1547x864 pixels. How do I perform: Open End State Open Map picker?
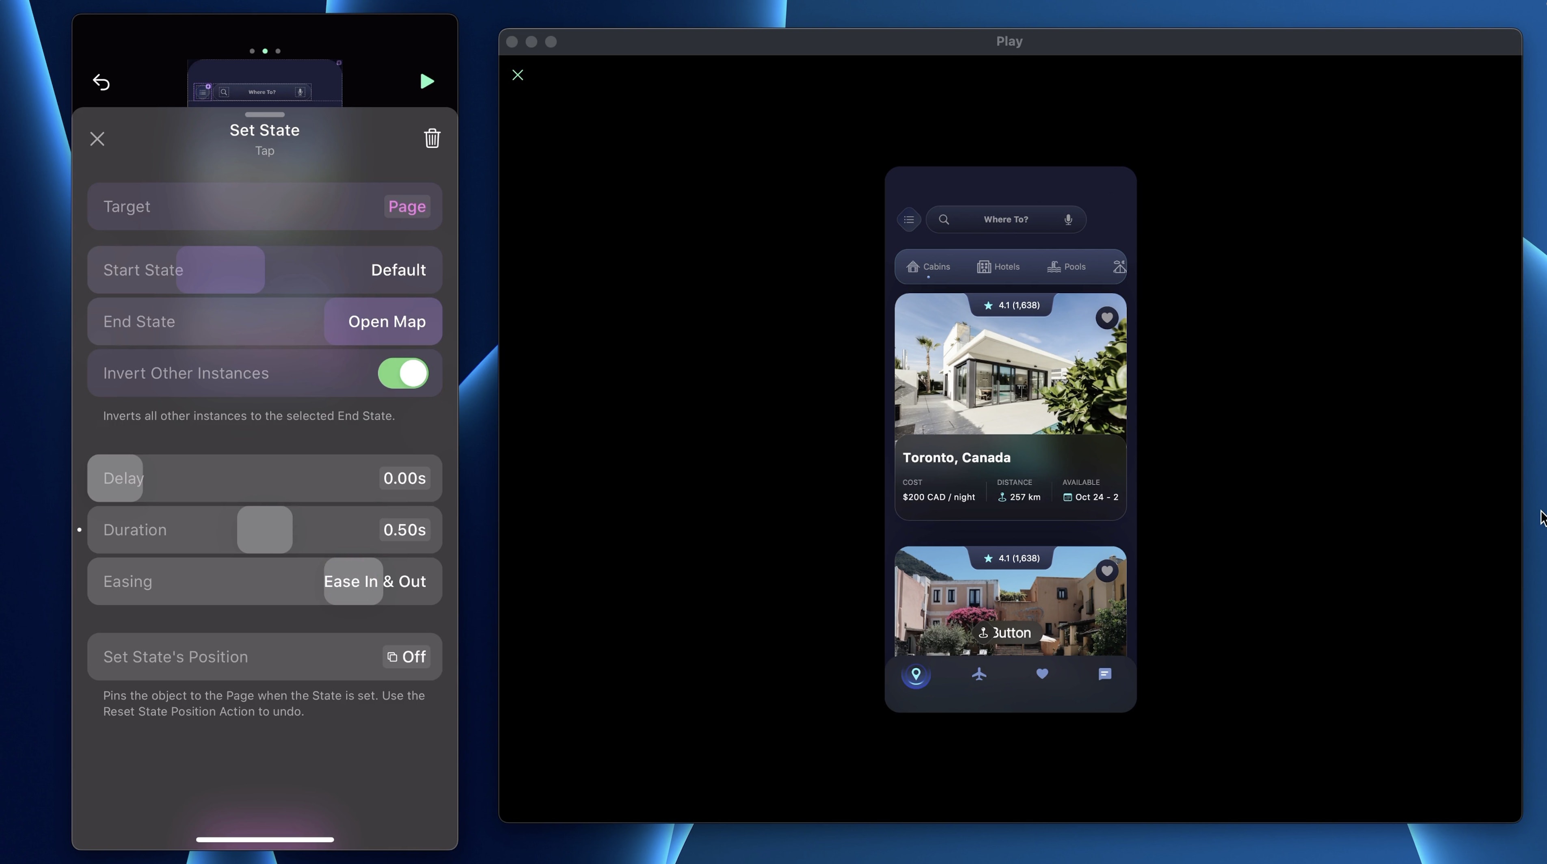[x=386, y=322]
